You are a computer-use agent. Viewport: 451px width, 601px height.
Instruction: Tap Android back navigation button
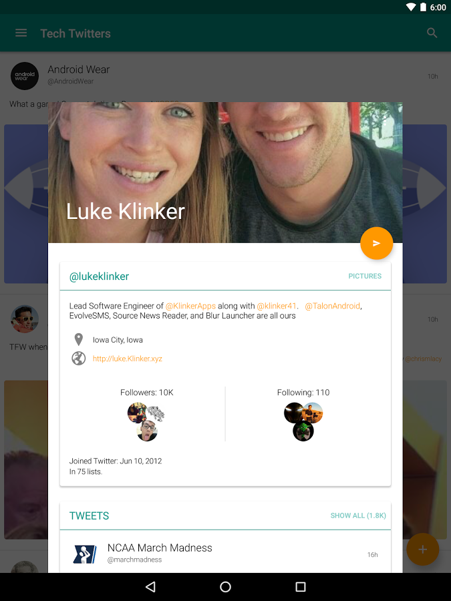(150, 587)
